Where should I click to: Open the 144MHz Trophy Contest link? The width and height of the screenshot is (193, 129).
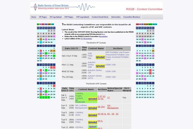coord(79,96)
